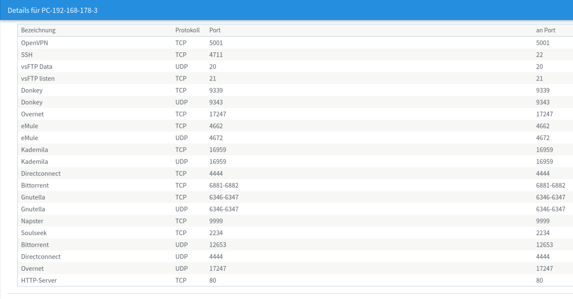Image resolution: width=573 pixels, height=299 pixels.
Task: Select the SSH entry name
Action: [x=27, y=55]
